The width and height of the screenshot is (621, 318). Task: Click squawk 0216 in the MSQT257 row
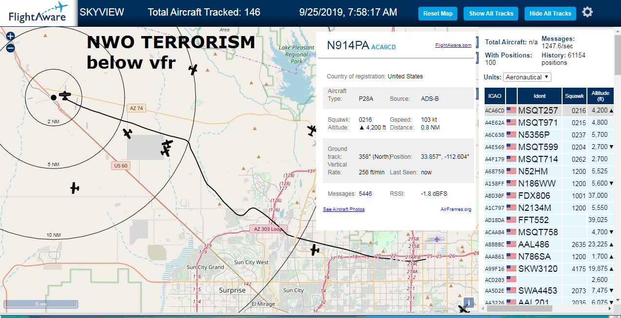tap(579, 111)
